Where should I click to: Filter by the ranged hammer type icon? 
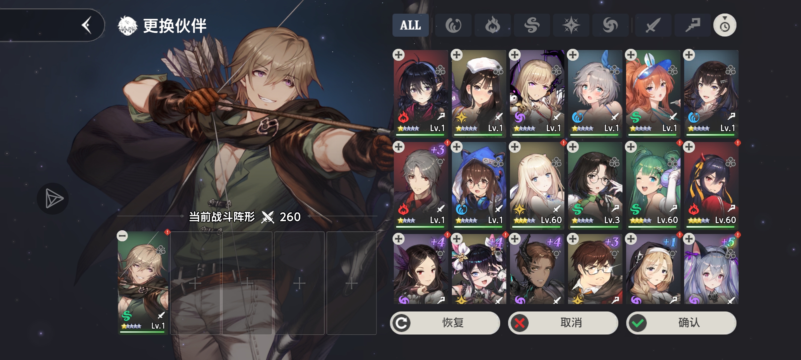pos(693,25)
